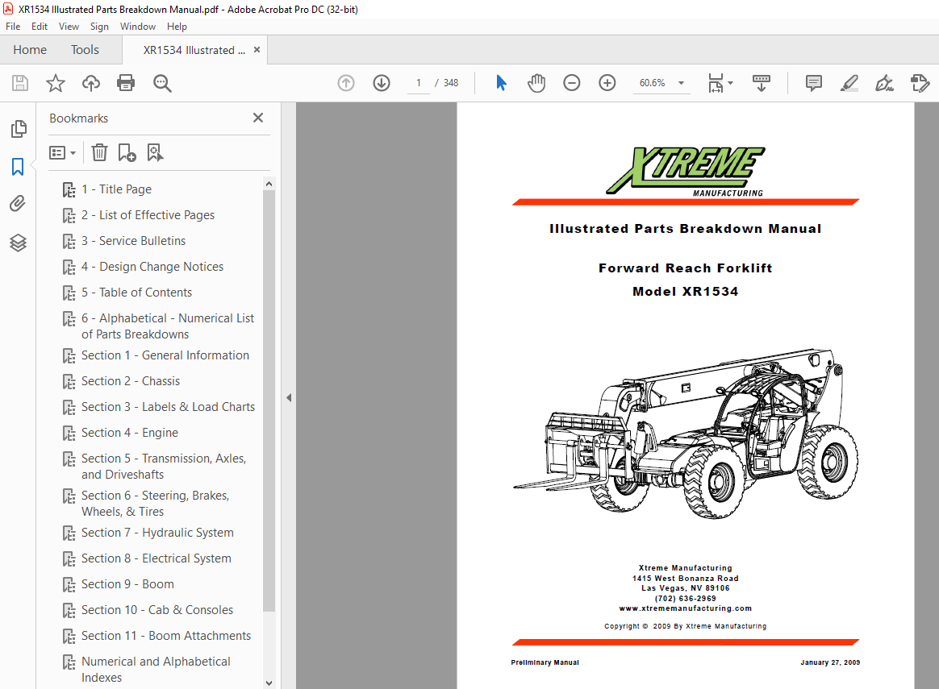The height and width of the screenshot is (689, 939).
Task: Add a new bookmark icon
Action: point(127,152)
